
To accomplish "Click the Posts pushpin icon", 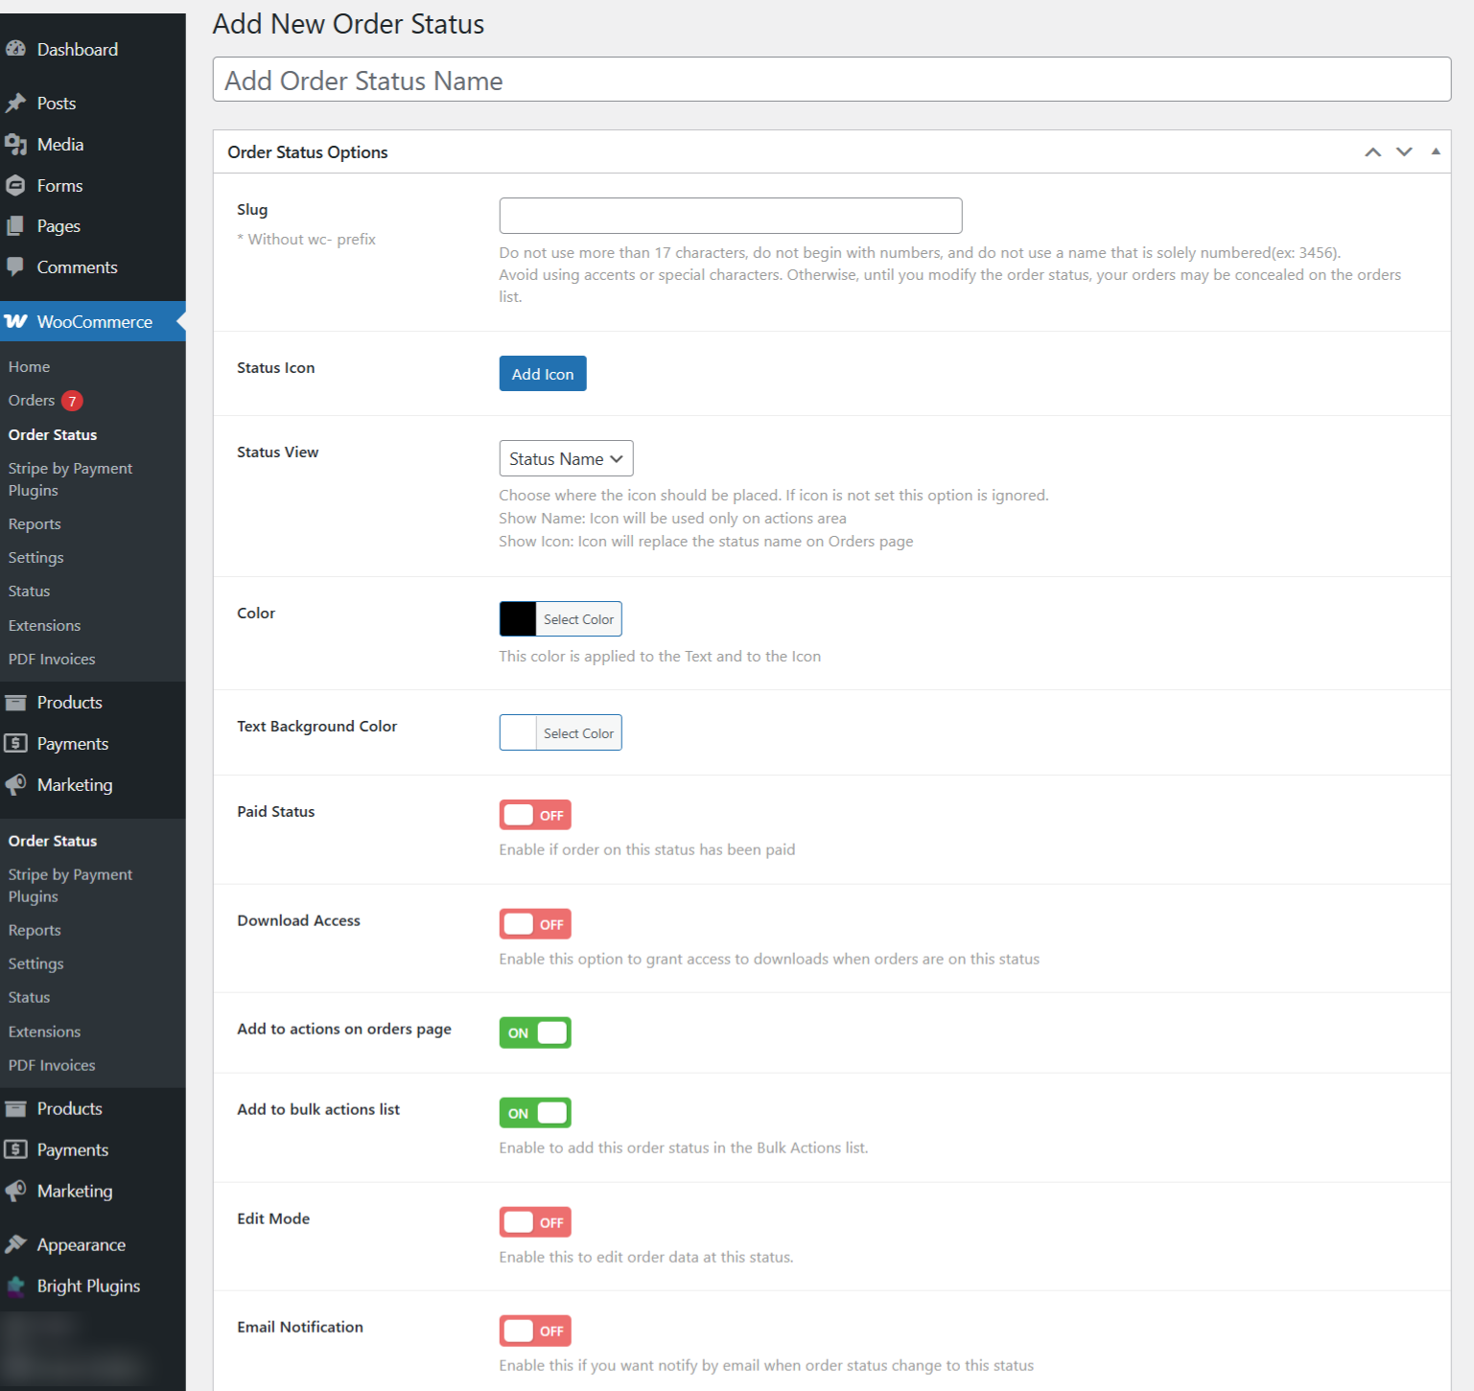I will pyautogui.click(x=15, y=103).
